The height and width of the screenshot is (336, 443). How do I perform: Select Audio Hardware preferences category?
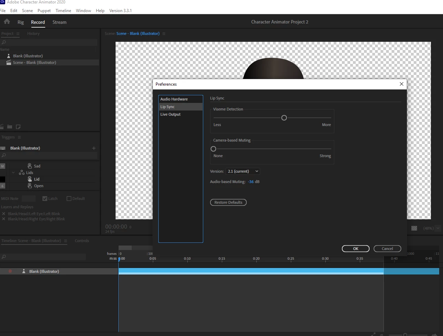coord(180,99)
